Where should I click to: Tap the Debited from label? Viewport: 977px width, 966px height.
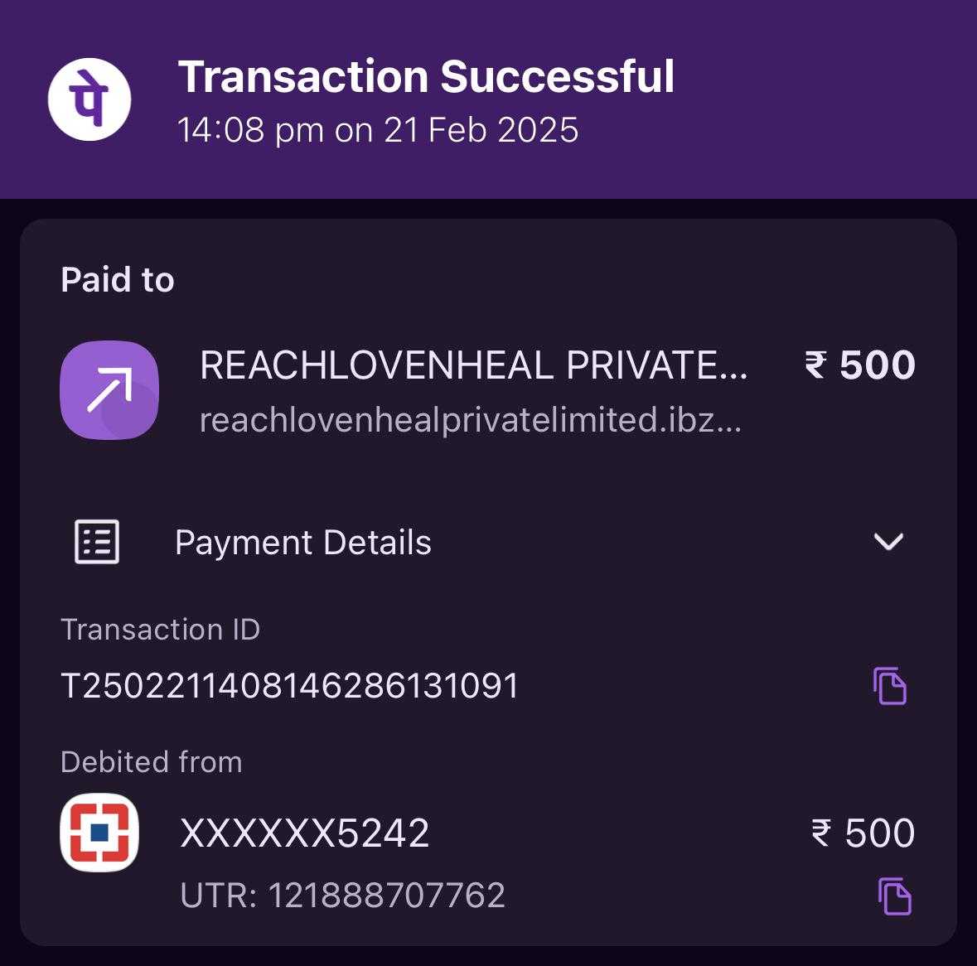click(152, 761)
